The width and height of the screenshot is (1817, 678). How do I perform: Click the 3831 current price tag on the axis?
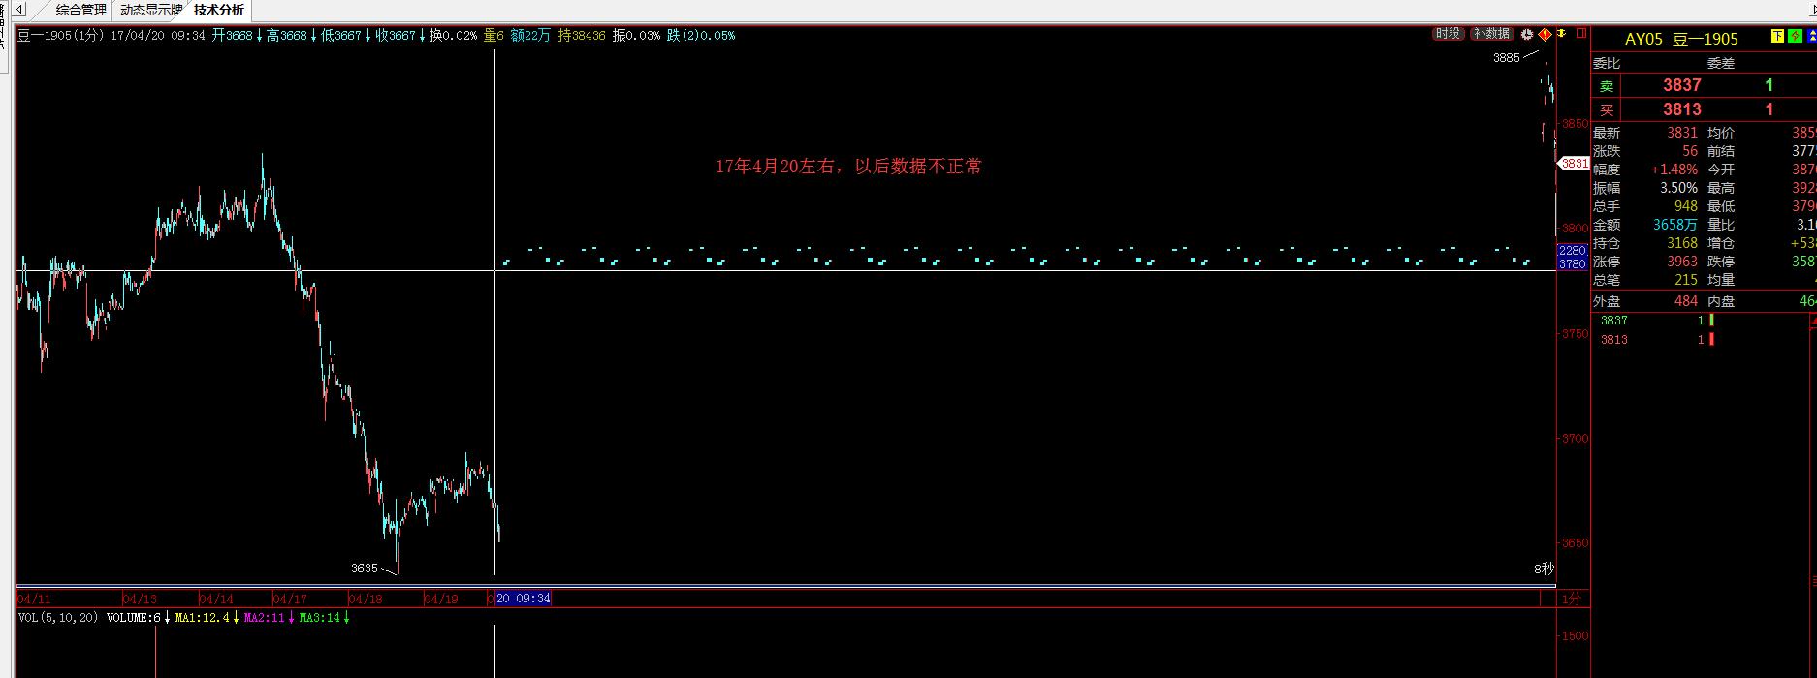[x=1575, y=164]
